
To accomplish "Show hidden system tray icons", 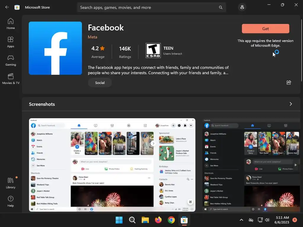I will tap(241, 220).
